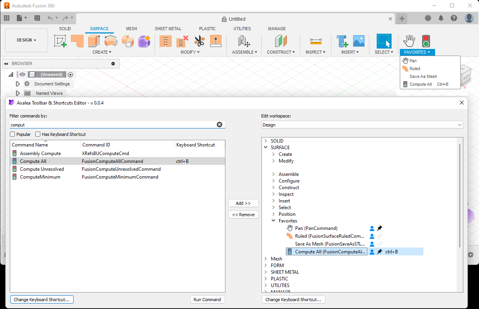479x309 pixels.
Task: Toggle pin icon on Pan favorite row
Action: tap(379, 228)
